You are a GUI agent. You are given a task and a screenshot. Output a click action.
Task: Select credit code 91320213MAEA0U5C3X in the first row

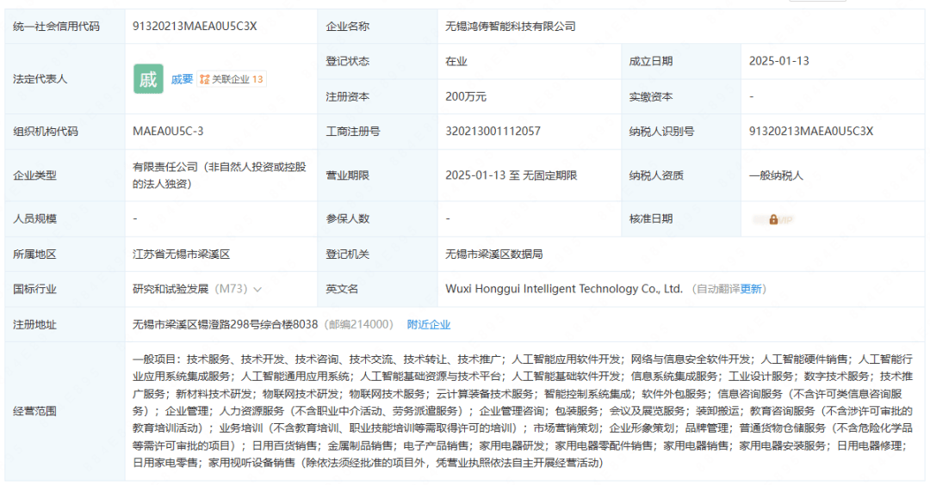[x=195, y=26]
